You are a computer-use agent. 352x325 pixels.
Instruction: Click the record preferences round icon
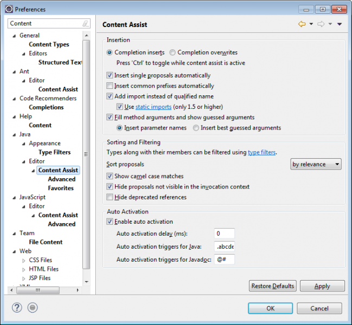(33, 308)
